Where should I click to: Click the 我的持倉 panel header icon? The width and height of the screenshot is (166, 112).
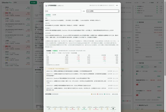pos(137,22)
